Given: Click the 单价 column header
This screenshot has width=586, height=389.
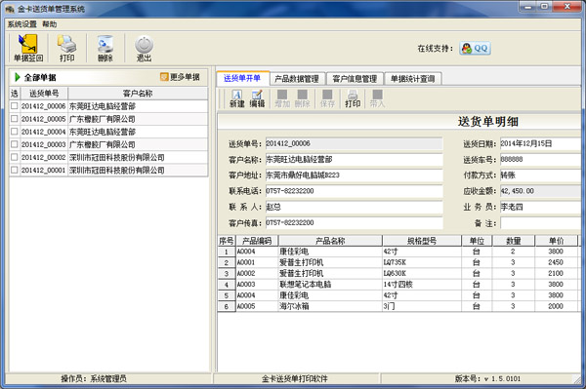Looking at the screenshot, I should (556, 241).
